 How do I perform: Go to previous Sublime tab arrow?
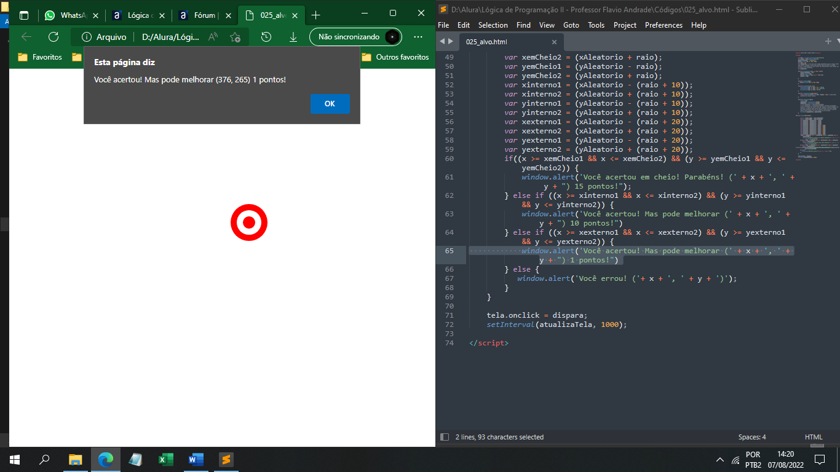pos(442,41)
